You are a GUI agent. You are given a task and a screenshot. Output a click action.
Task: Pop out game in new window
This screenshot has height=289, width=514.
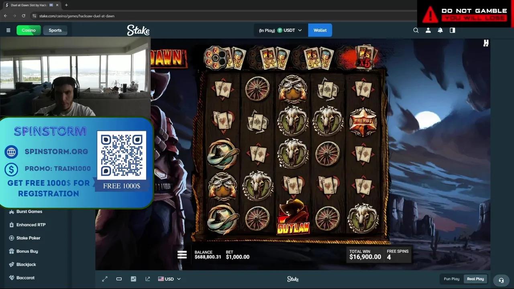tap(148, 279)
